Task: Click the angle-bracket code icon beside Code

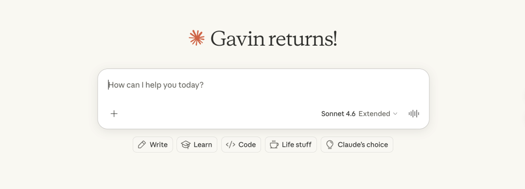Action: pos(230,144)
